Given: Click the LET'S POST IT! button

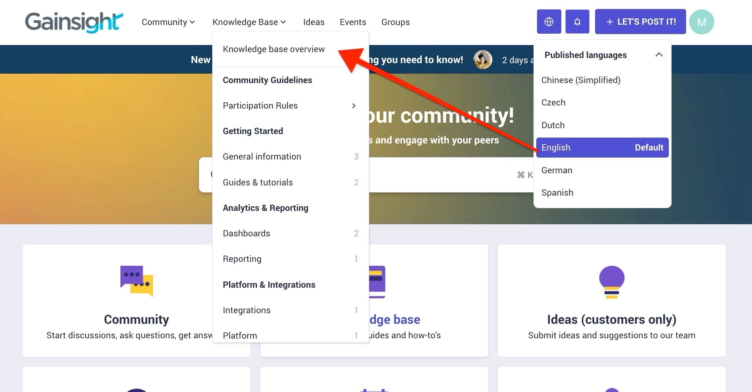Looking at the screenshot, I should pyautogui.click(x=640, y=22).
